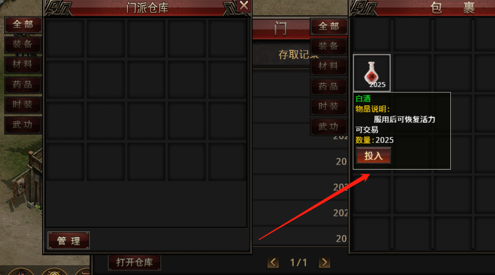Click the 白酒 bottle item icon
This screenshot has width=495, height=275.
tap(372, 72)
